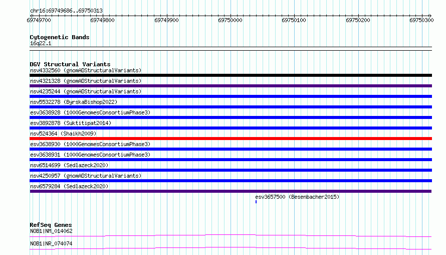Click ruler position label 69749700
The height and width of the screenshot is (255, 446).
[x=39, y=20]
